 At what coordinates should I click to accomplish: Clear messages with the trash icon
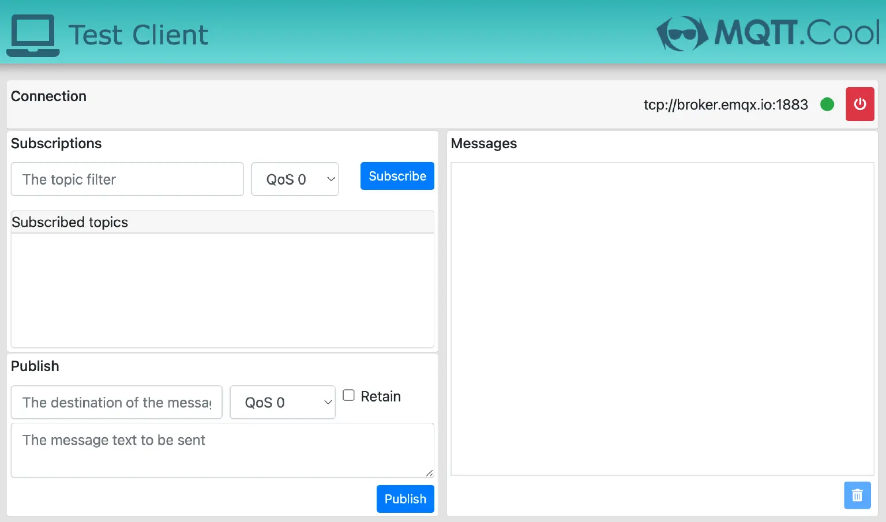pos(857,495)
